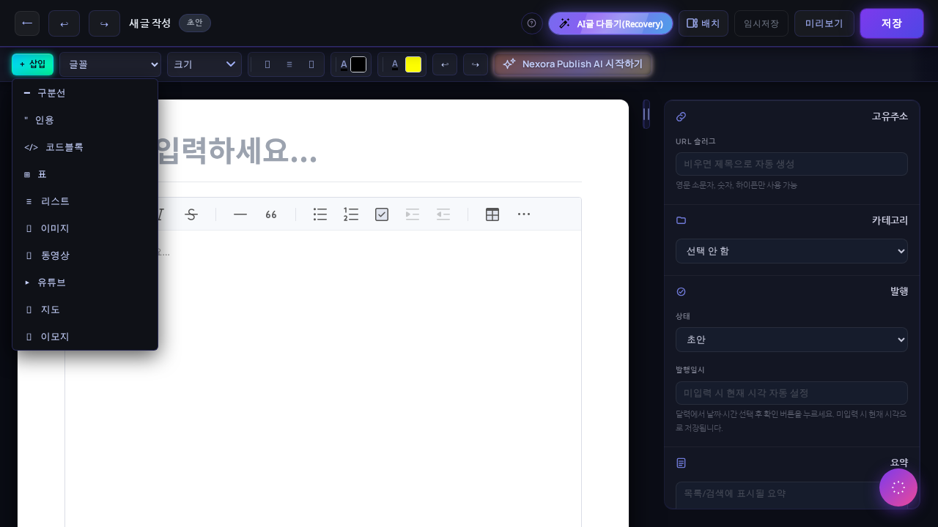Select 동영상 in the insert menu
The height and width of the screenshot is (527, 938).
[x=85, y=255]
